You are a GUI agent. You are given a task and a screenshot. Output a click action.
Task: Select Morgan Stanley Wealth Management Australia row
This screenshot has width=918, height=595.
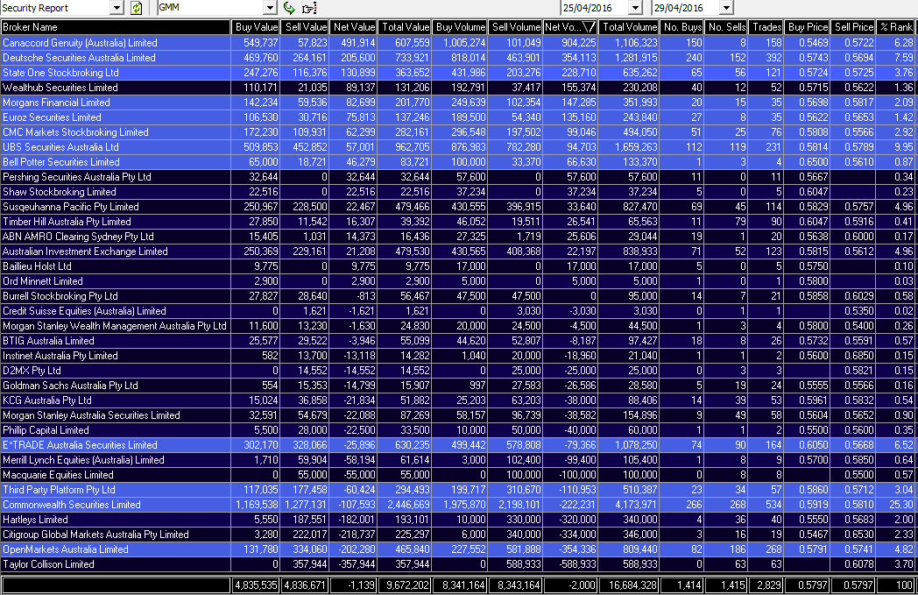tap(458, 326)
